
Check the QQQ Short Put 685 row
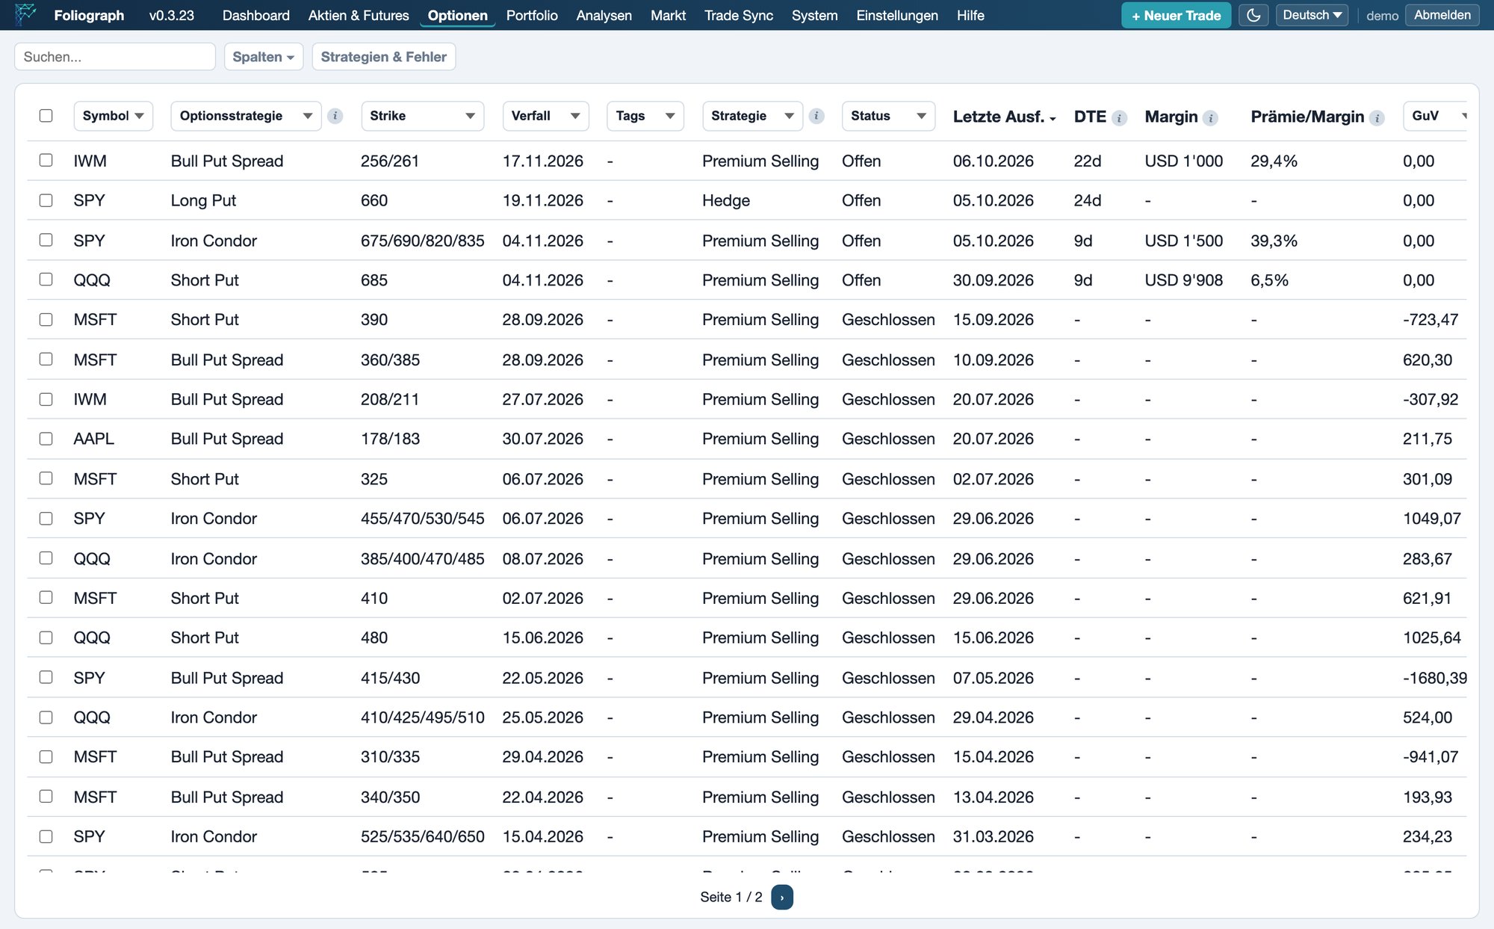point(46,280)
